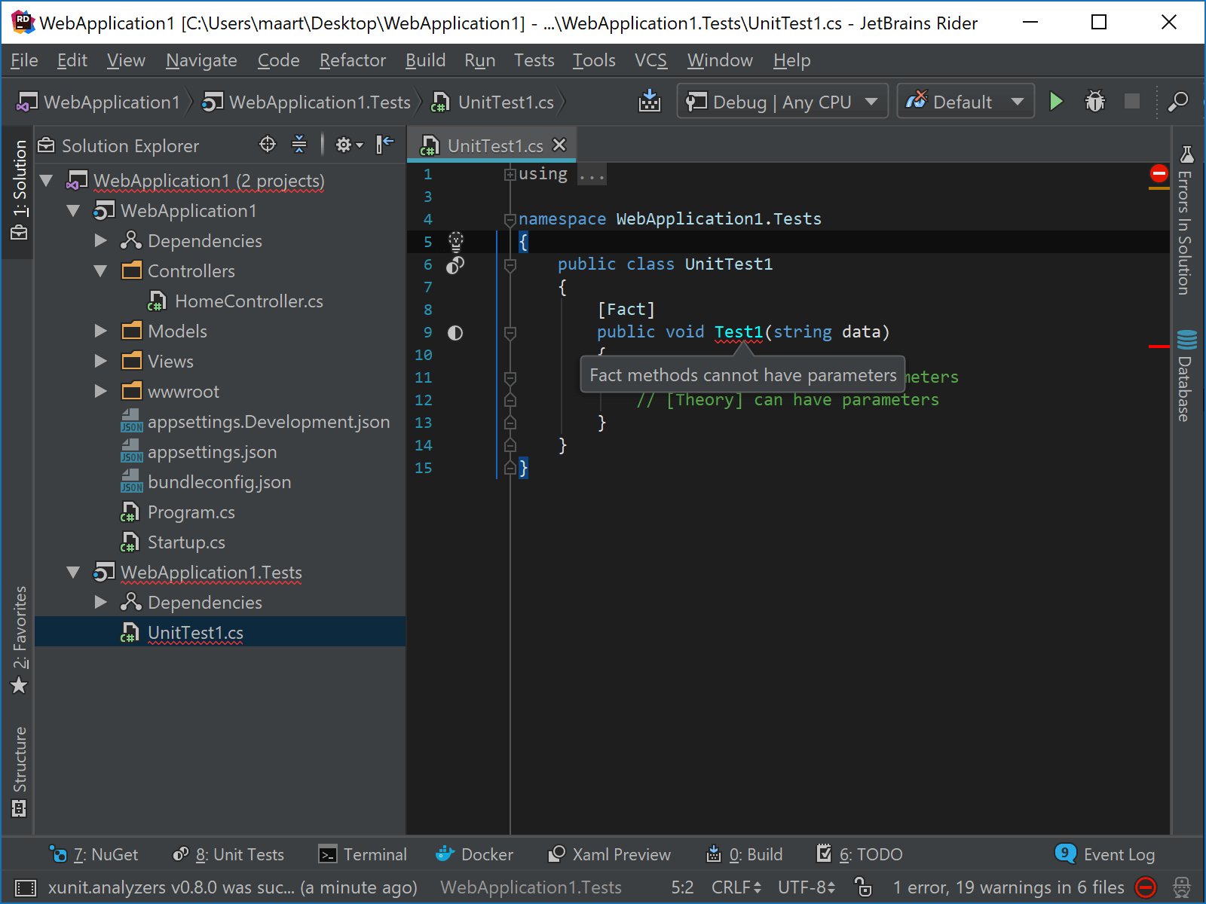
Task: Click the Stop square icon in toolbar
Action: point(1131,101)
